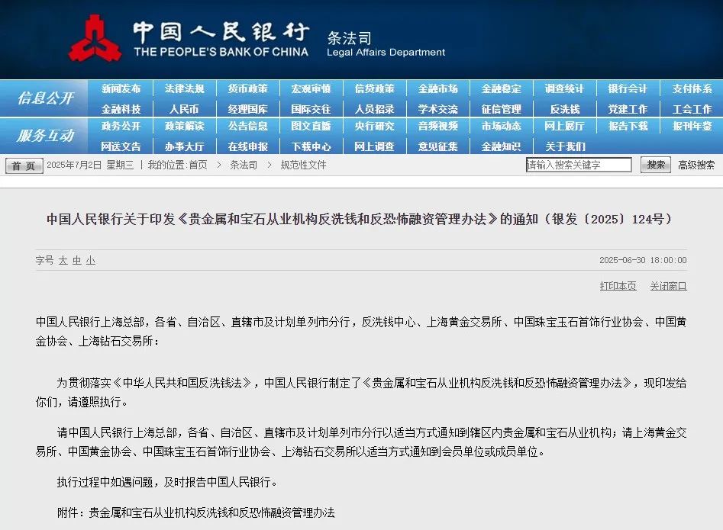Set font size to 大
This screenshot has height=530, width=723.
pos(63,261)
